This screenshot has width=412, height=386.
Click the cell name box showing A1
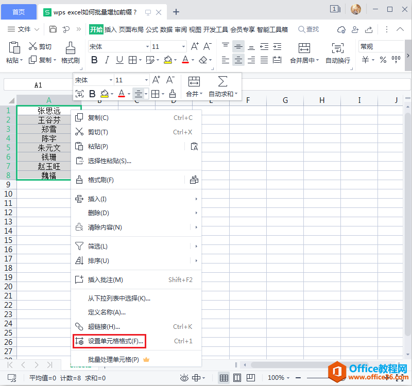click(38, 85)
